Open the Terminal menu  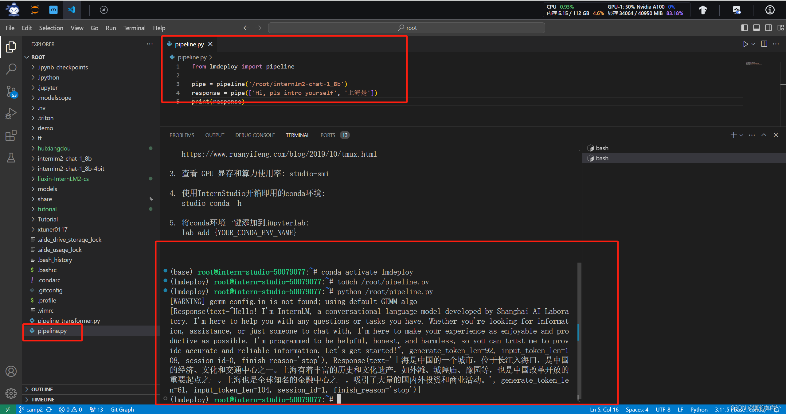(134, 28)
